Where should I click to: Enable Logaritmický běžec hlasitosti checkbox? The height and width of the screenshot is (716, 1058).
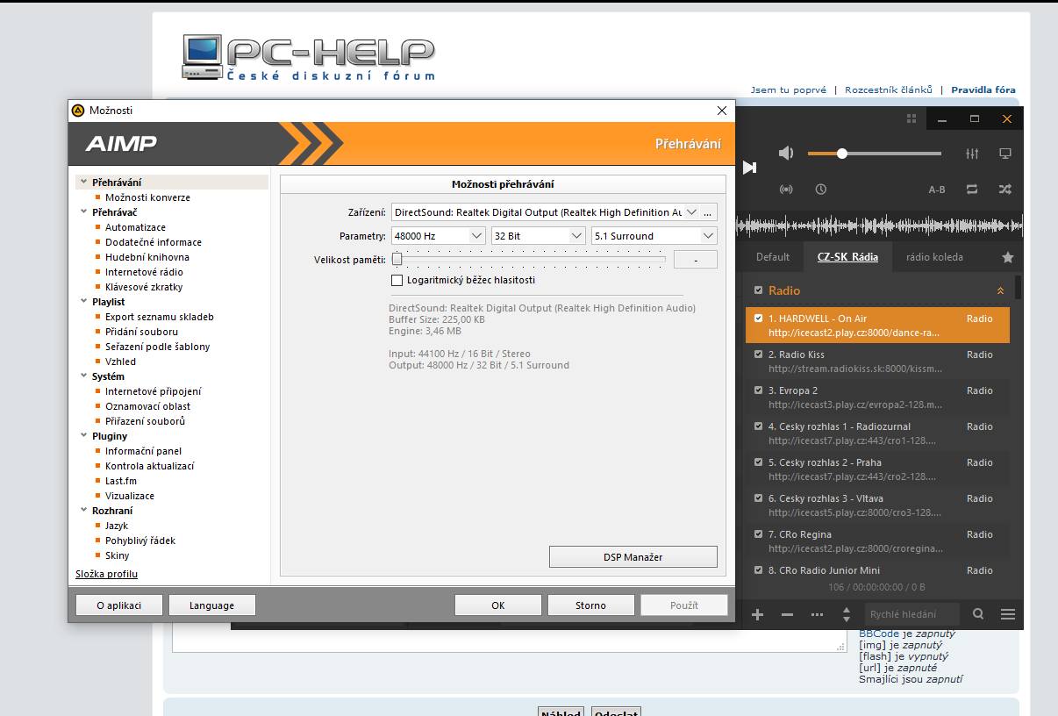397,280
